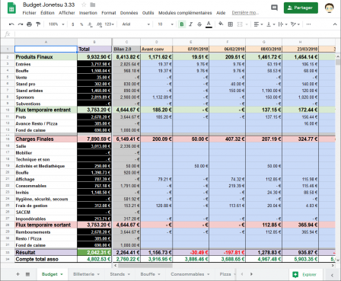Switch to the Consommables tab

[187, 274]
